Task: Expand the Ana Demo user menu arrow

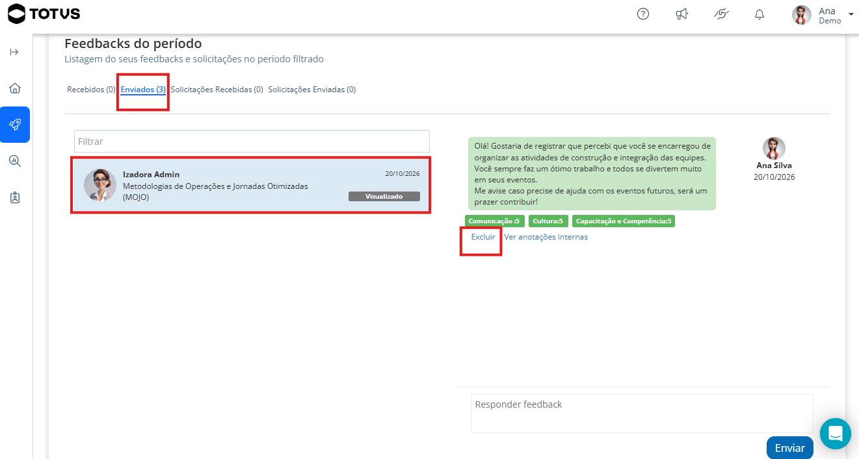Action: point(851,14)
